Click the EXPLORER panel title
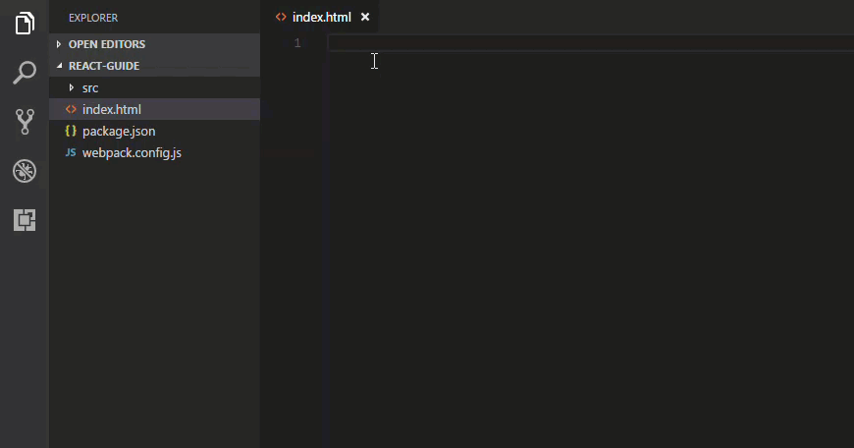This screenshot has height=448, width=854. (93, 18)
